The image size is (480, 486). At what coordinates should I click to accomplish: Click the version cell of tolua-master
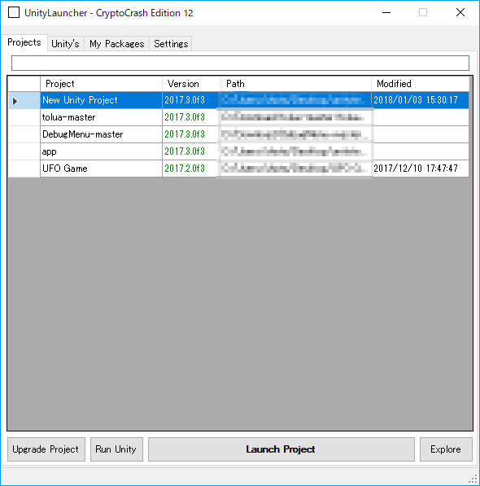point(191,117)
